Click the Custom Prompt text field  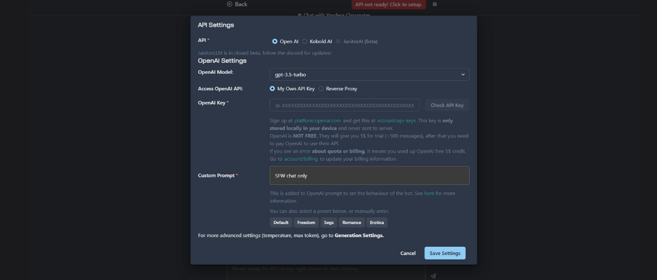click(369, 175)
